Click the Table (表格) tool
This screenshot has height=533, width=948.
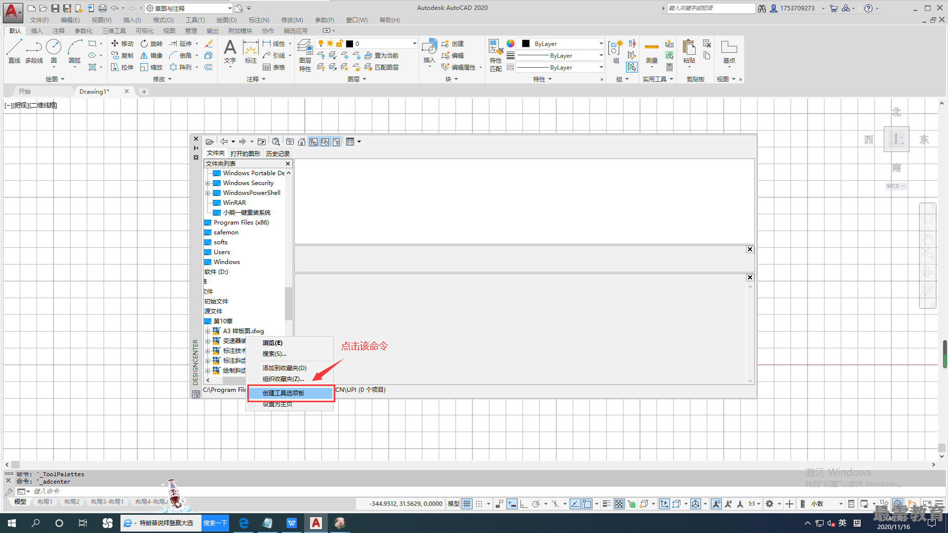pos(274,67)
